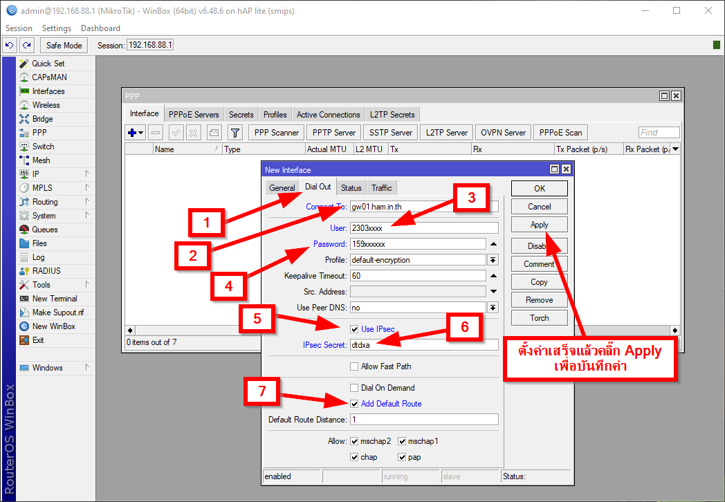
Task: Toggle mschap1 allow checkbox
Action: [402, 441]
